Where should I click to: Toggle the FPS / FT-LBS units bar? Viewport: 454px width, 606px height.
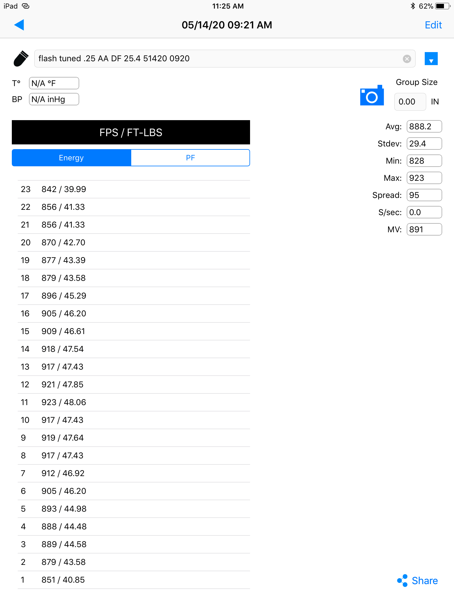pos(131,132)
